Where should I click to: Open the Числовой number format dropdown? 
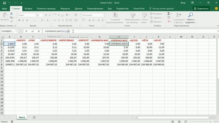tap(103, 15)
